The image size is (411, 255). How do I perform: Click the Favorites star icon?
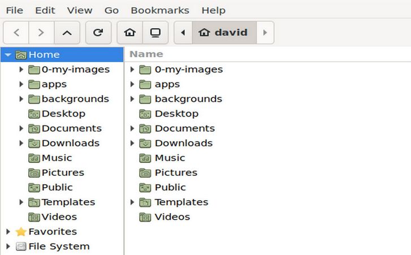coord(21,232)
